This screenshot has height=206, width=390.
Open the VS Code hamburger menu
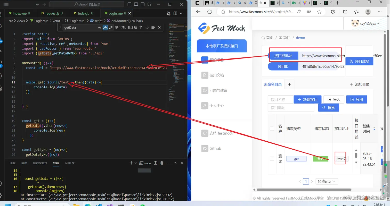(6, 4)
